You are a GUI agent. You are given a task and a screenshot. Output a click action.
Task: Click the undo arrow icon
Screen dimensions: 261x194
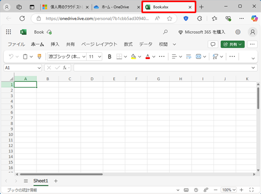coord(11,56)
